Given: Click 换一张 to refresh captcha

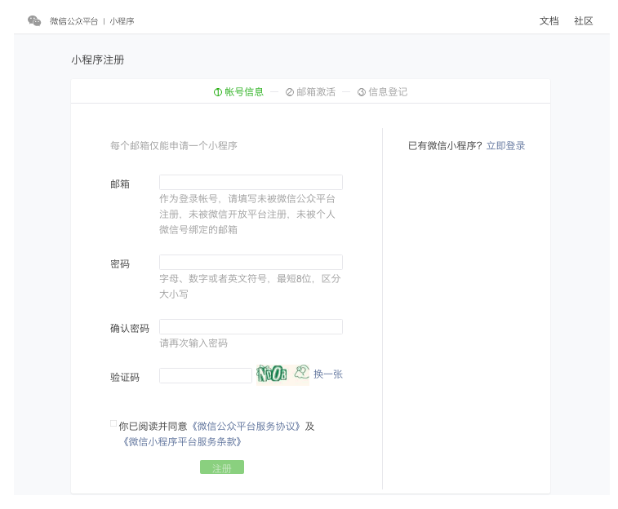Looking at the screenshot, I should (328, 374).
